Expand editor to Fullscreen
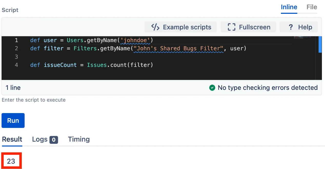Screen dimensions: 325x169 point(248,27)
